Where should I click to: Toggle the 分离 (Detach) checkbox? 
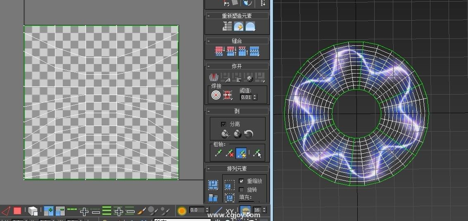pyautogui.click(x=223, y=124)
